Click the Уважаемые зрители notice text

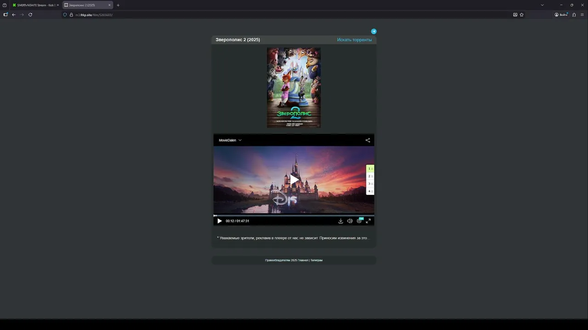tap(293, 238)
